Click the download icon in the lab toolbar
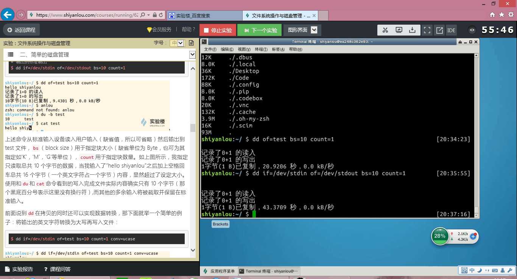 point(413,30)
